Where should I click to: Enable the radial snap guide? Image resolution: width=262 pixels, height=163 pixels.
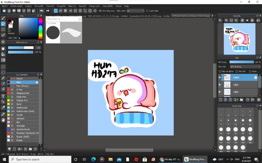coord(75,11)
